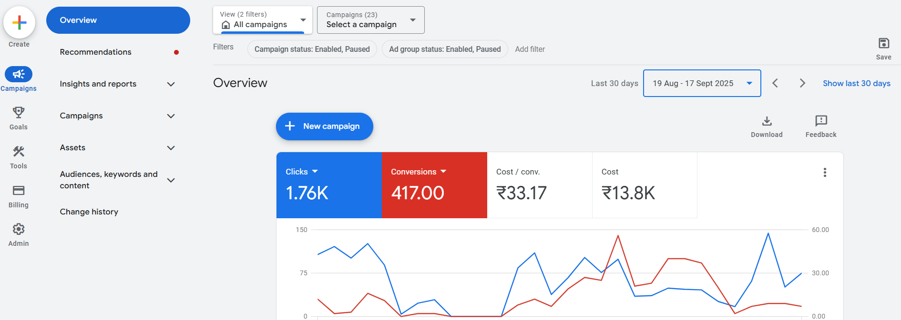
Task: Open Change history in the sidebar
Action: point(89,212)
